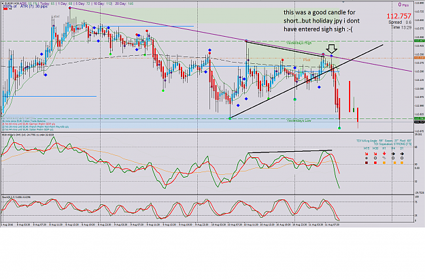Click the H4 ring indicator in TDI panel
The image size is (425, 279).
393,158
